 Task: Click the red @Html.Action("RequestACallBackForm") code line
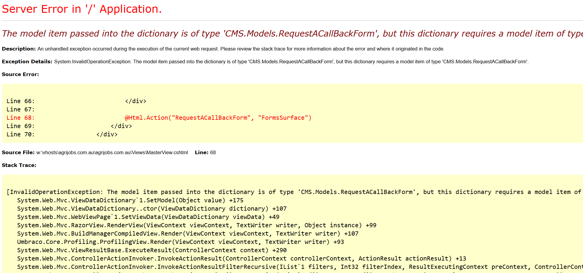coord(159,118)
